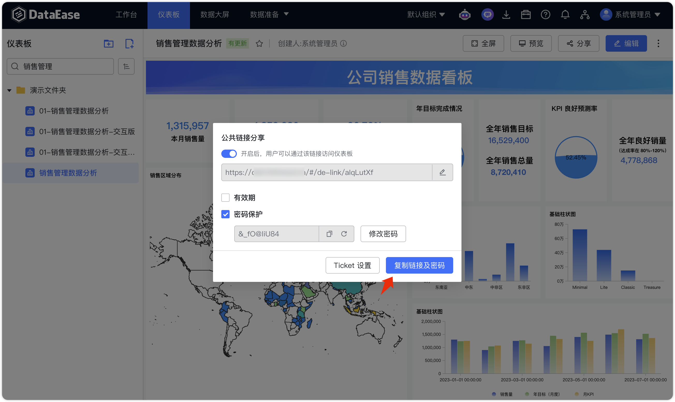Click the 分享 button
The height and width of the screenshot is (402, 675).
(x=578, y=43)
